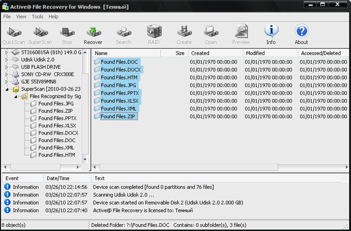Select the SONY CD-RW CRX300E disc icon
Screen dimensions: 351x231
15,74
